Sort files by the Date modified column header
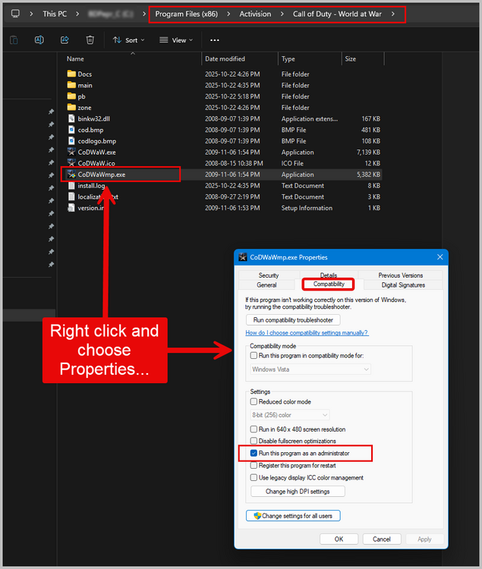 (x=224, y=59)
